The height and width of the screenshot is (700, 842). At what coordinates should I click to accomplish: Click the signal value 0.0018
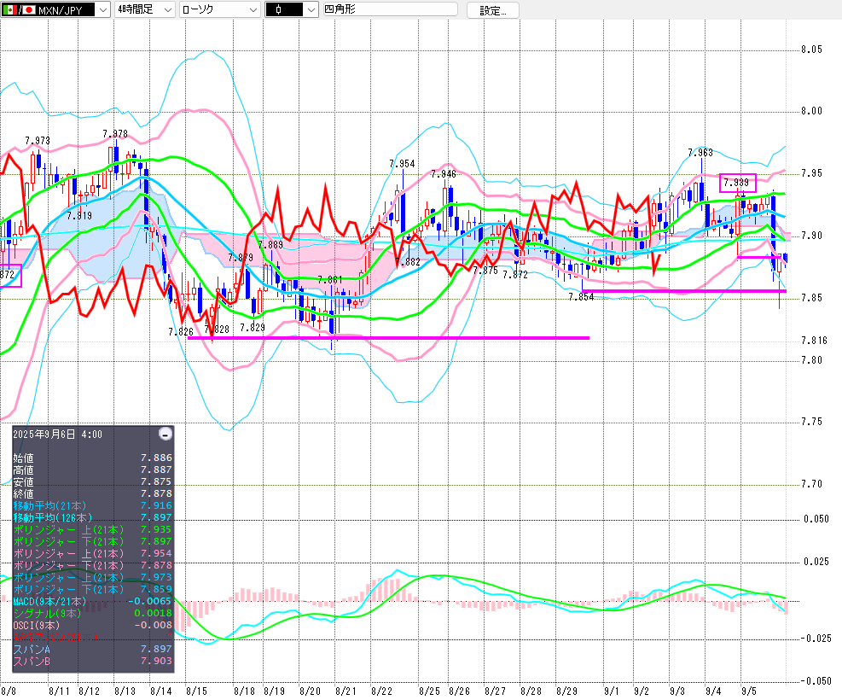(x=153, y=613)
